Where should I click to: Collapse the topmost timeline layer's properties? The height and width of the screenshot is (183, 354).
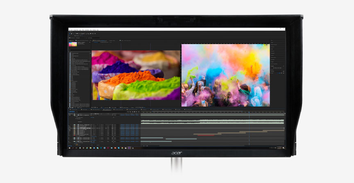(x=74, y=115)
